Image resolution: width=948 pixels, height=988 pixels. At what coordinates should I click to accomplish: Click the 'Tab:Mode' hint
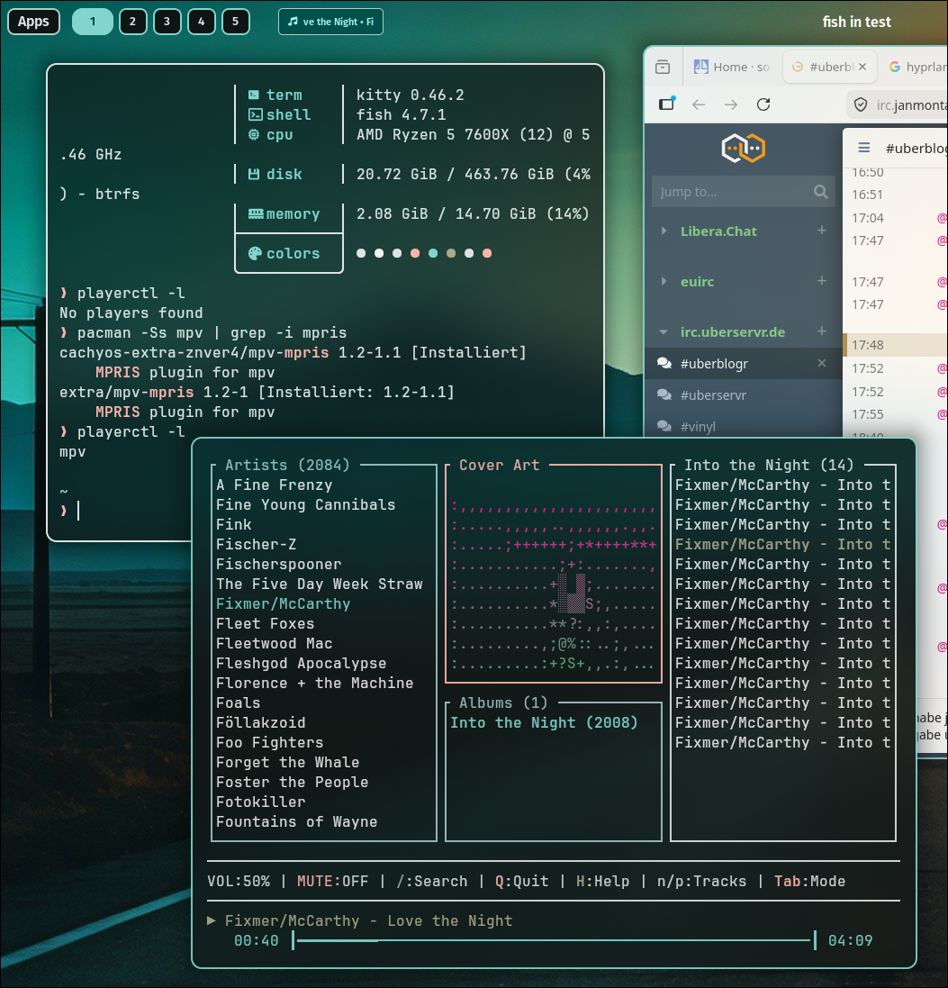pyautogui.click(x=810, y=881)
